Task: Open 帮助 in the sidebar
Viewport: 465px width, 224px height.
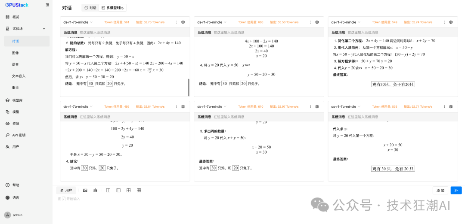Action: 27,185
